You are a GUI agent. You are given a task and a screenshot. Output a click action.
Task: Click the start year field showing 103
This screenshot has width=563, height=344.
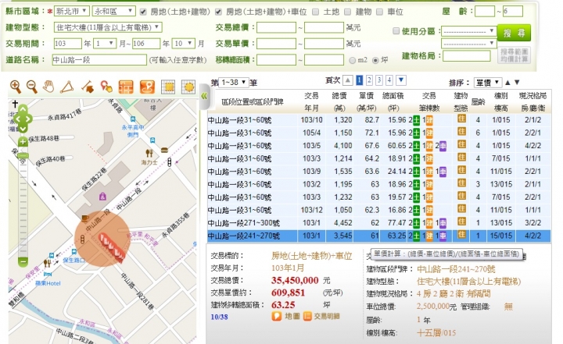[x=68, y=44]
